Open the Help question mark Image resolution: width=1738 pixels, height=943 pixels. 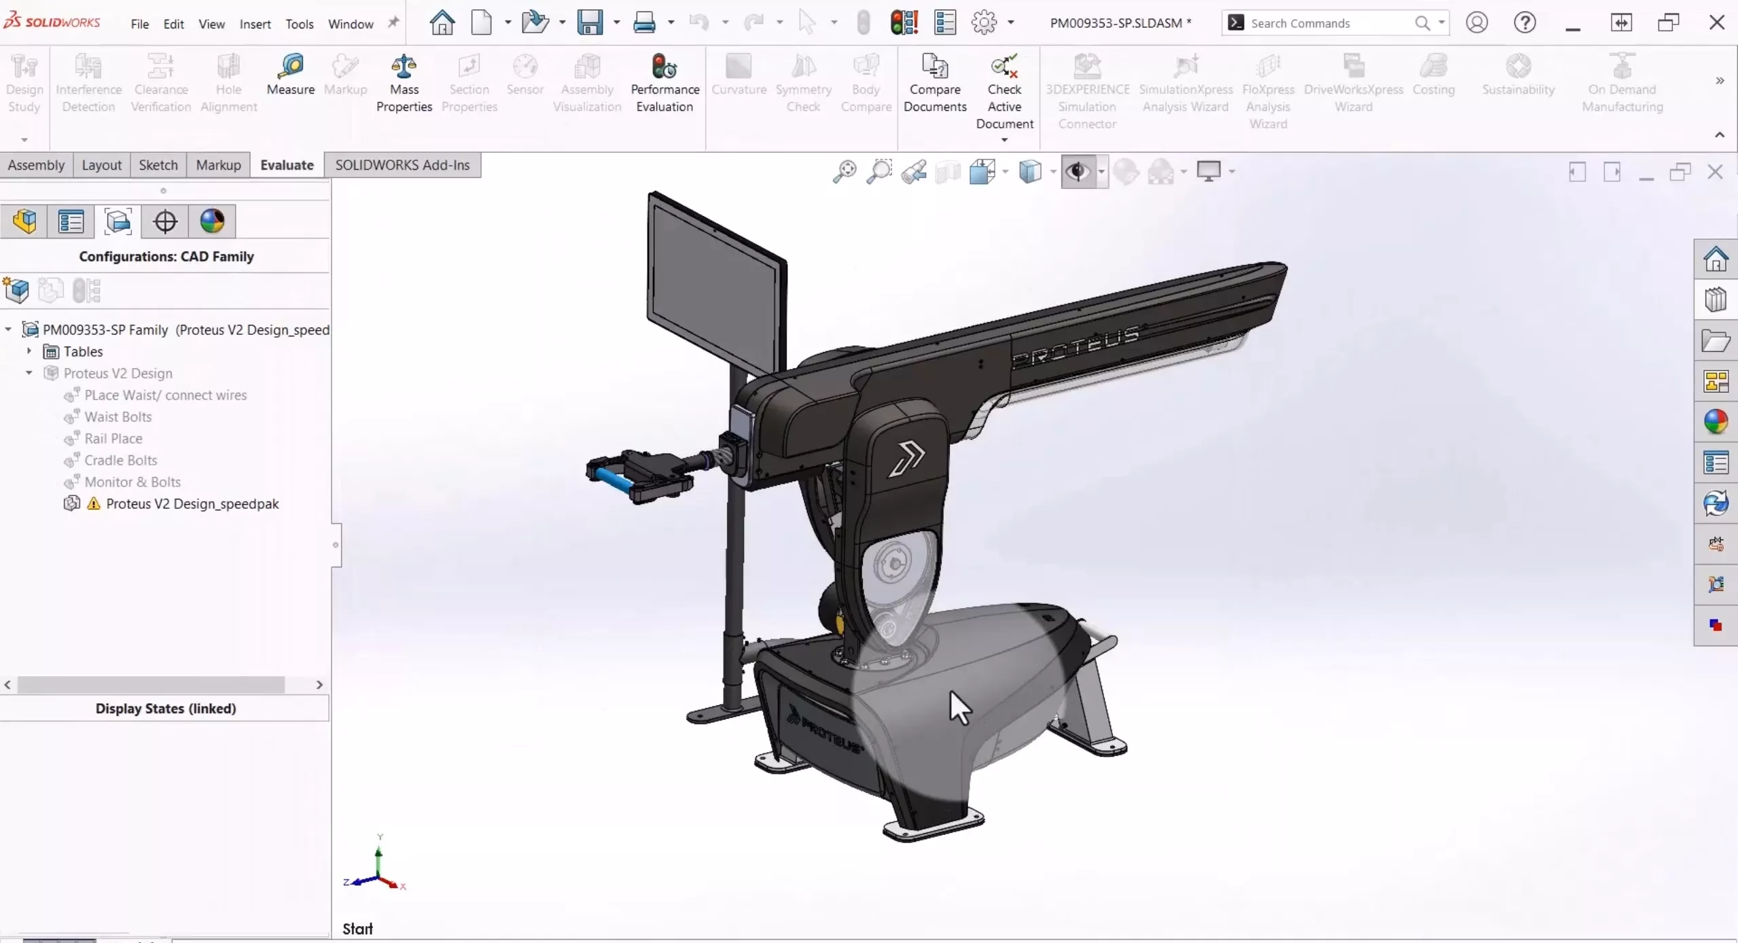(x=1525, y=22)
